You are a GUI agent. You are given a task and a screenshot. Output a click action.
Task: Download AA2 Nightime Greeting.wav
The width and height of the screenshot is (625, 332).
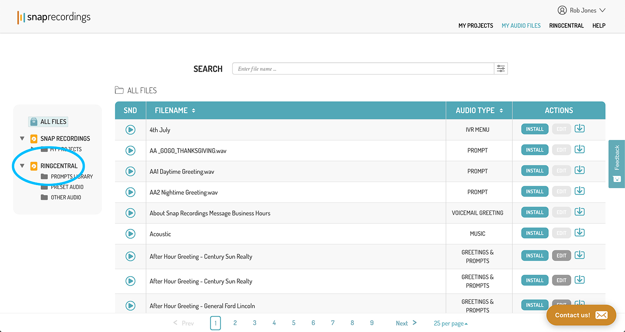click(x=579, y=191)
